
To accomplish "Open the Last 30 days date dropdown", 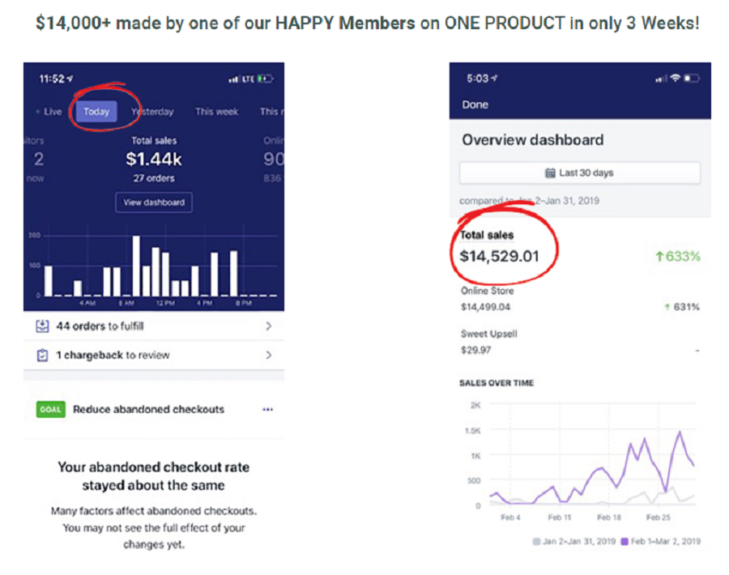I will [x=580, y=172].
